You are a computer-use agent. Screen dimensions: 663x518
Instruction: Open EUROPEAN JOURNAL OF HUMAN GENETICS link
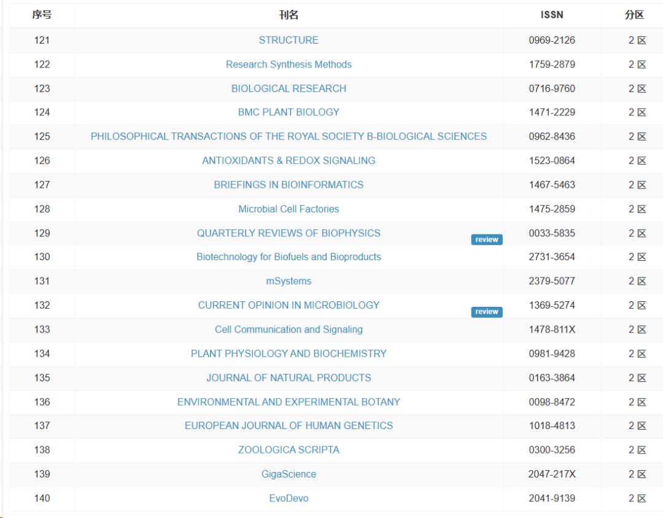pos(289,425)
